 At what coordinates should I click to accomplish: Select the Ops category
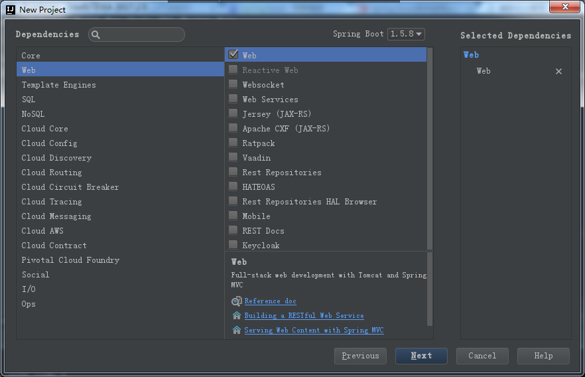point(120,304)
